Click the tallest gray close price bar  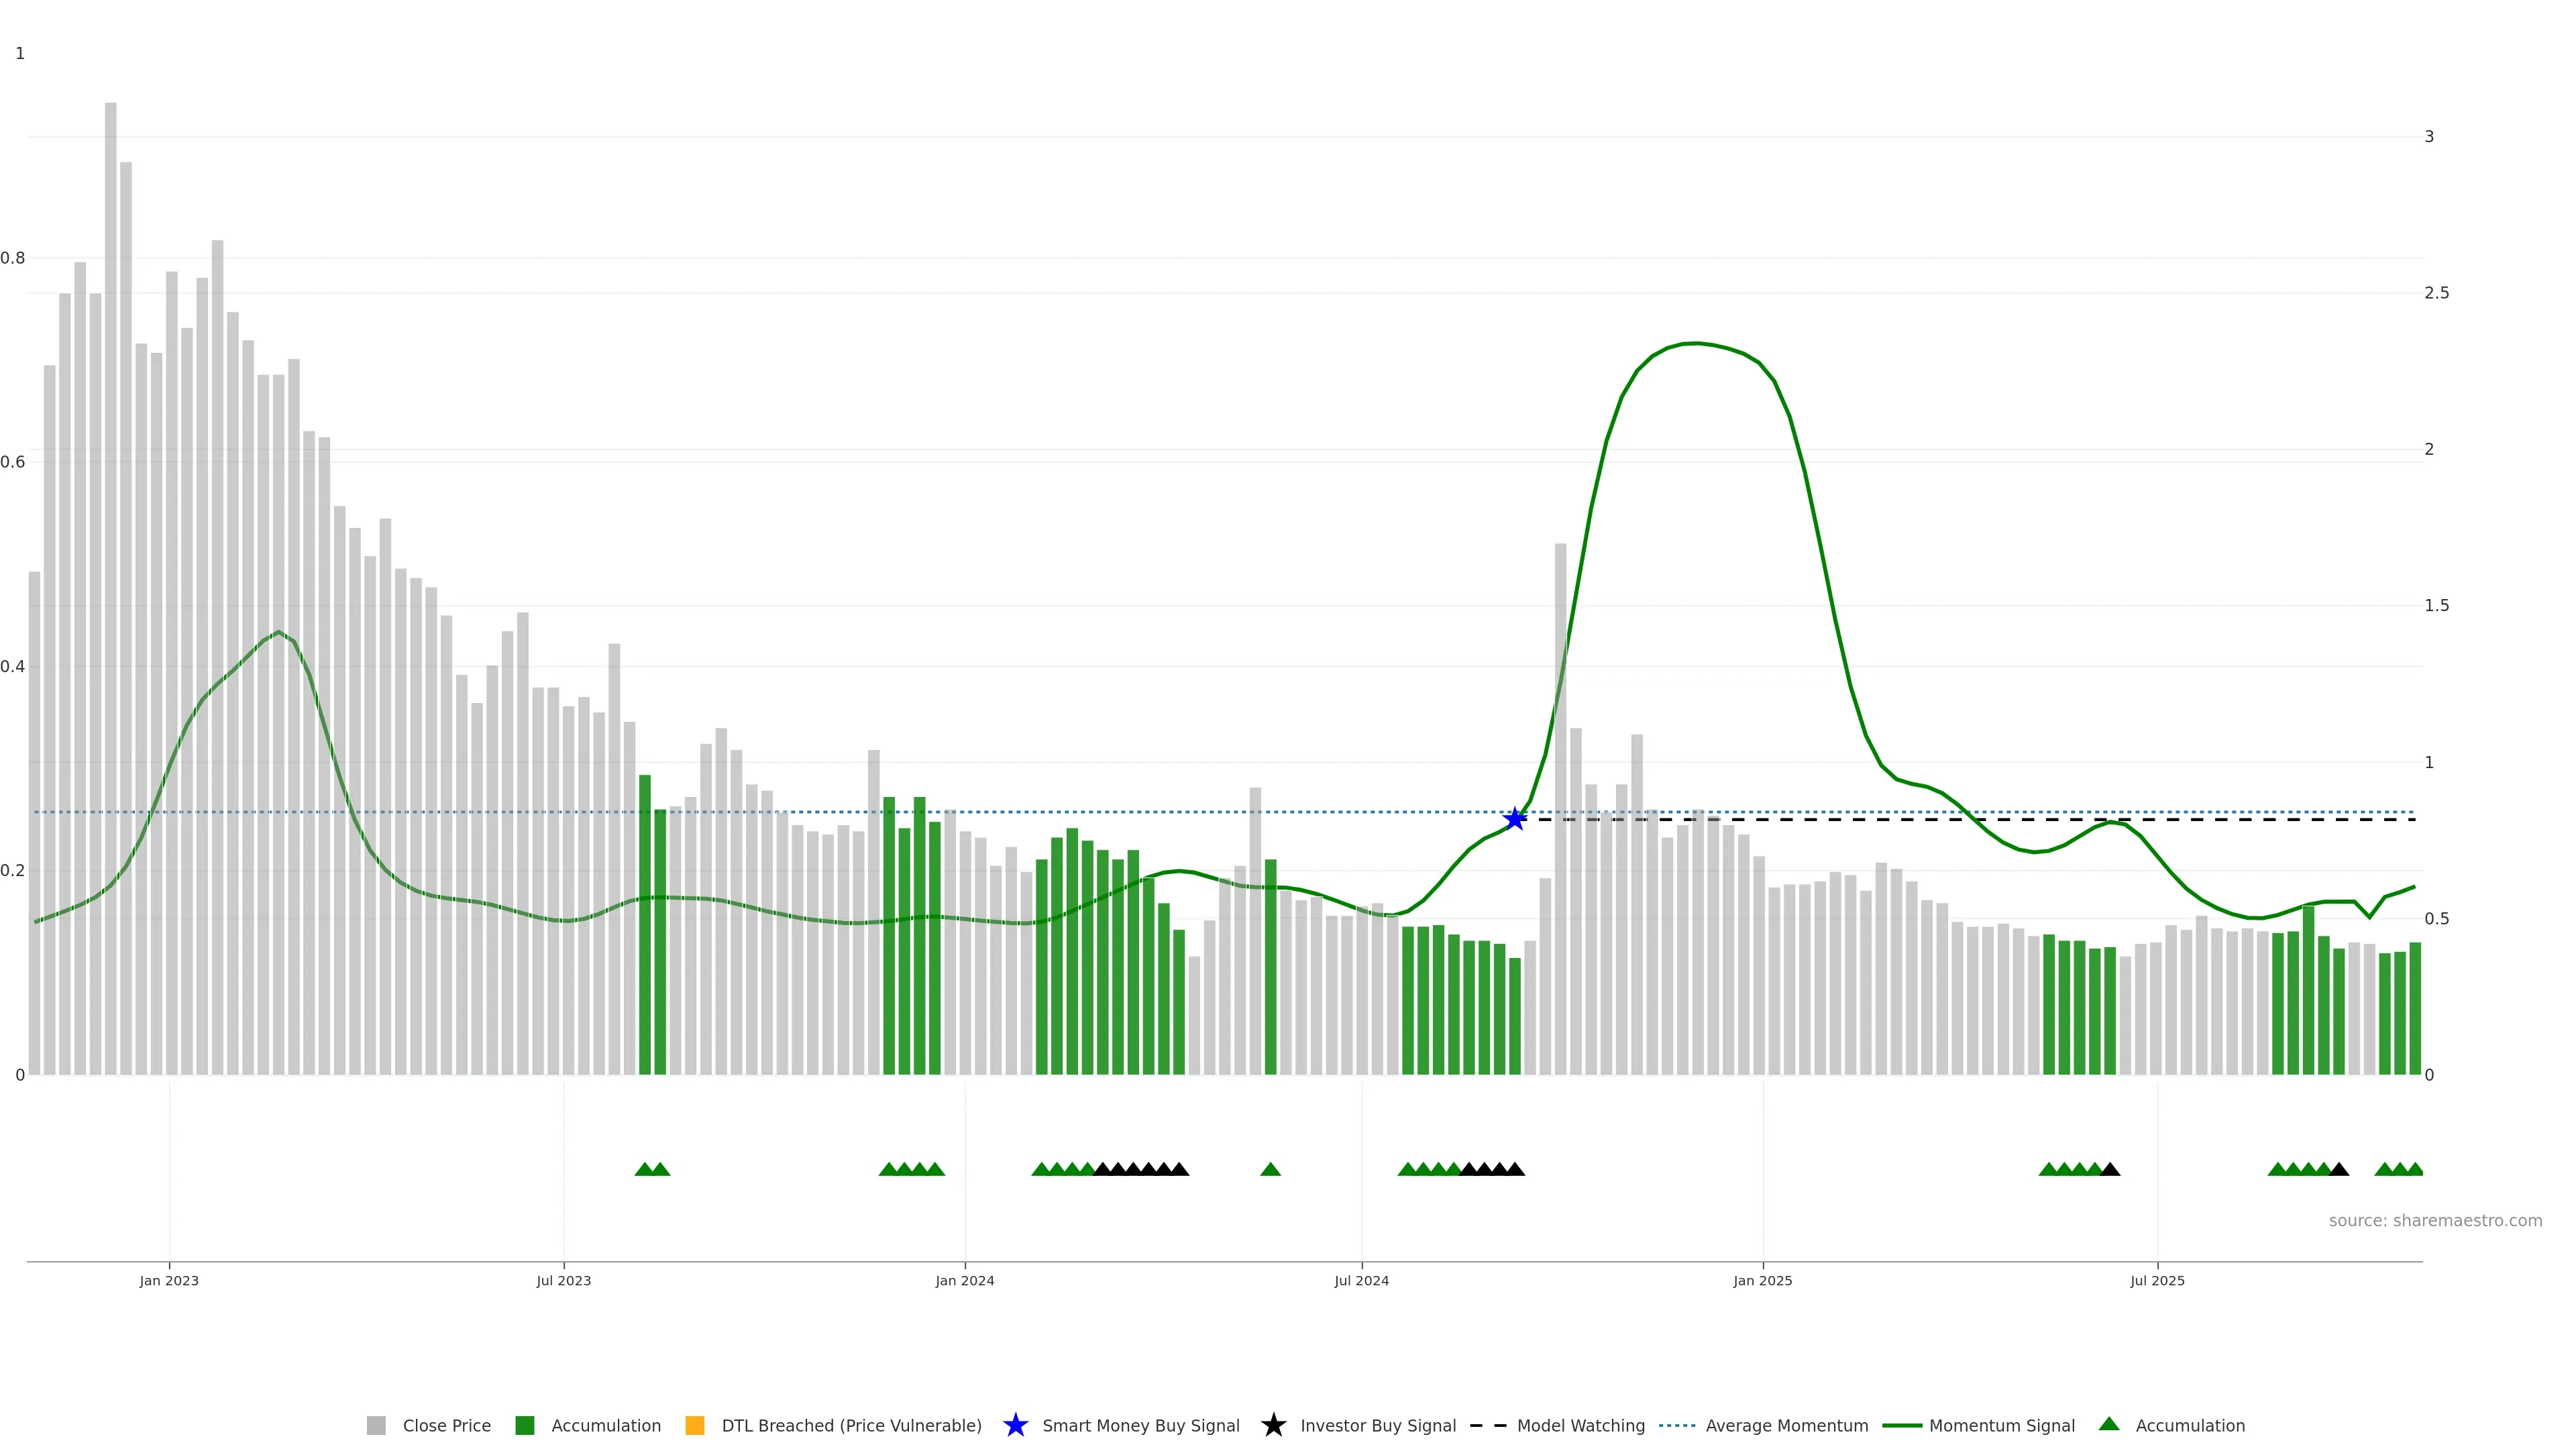click(110, 500)
